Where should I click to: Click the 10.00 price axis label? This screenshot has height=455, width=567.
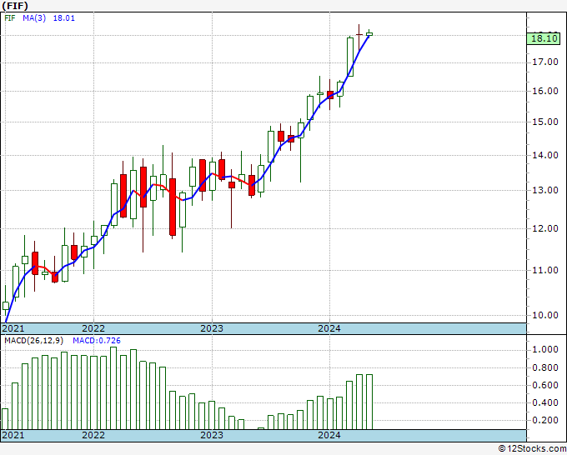545,315
